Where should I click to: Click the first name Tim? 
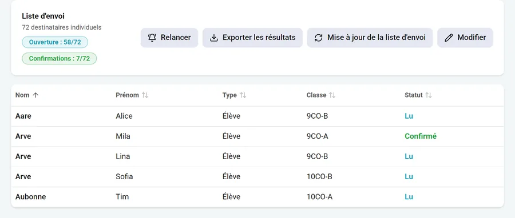point(122,197)
